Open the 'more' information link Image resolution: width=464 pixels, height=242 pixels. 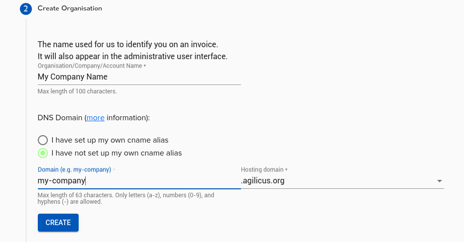95,118
